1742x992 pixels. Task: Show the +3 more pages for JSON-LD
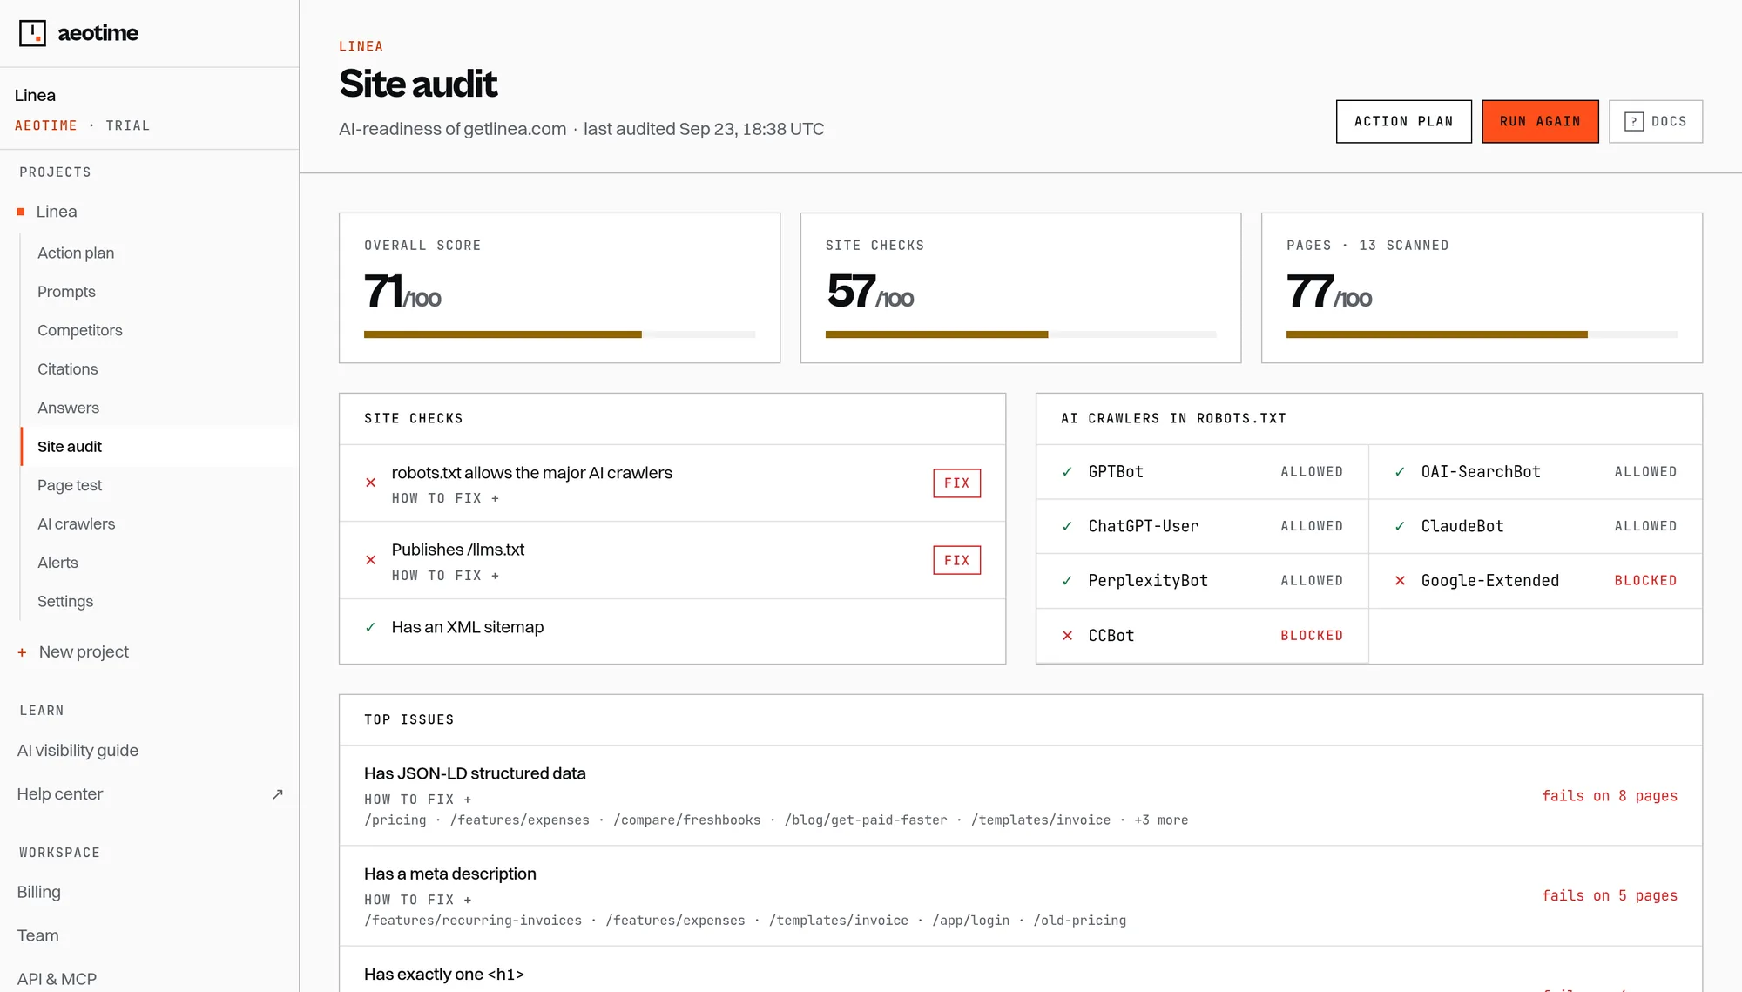[1161, 820]
